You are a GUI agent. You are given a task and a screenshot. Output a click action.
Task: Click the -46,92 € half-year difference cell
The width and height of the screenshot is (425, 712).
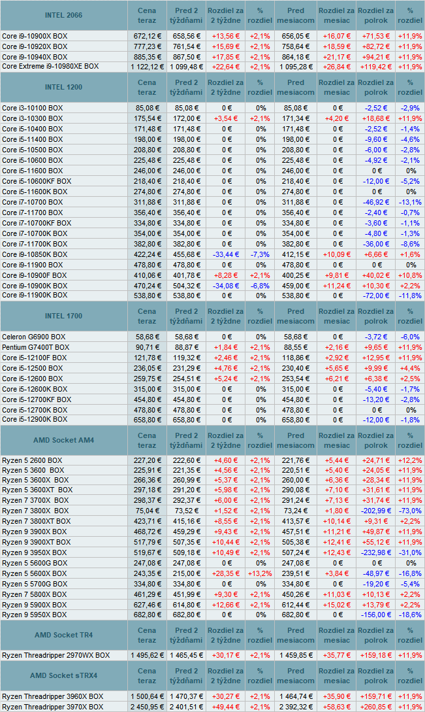pyautogui.click(x=376, y=202)
